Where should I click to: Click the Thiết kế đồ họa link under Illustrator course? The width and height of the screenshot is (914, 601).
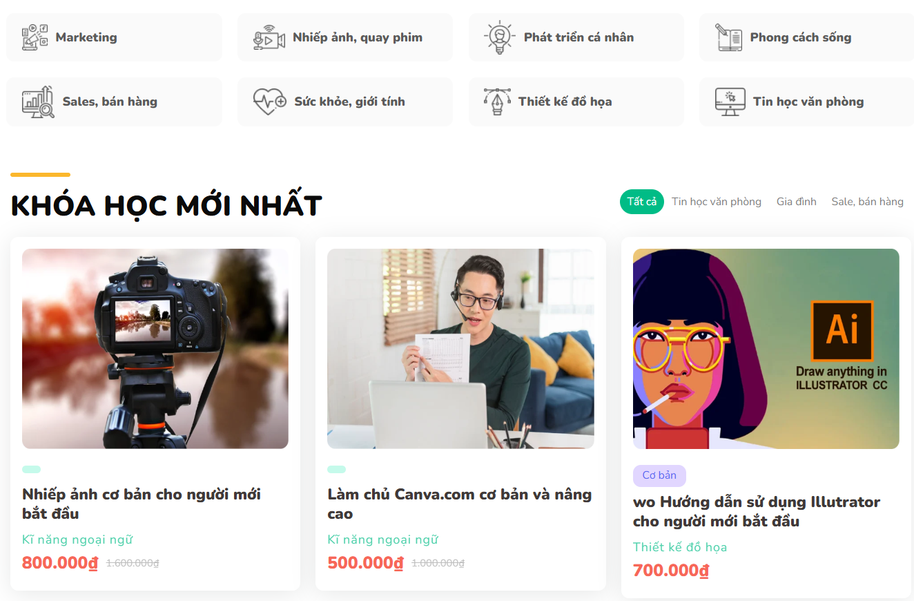click(x=680, y=547)
